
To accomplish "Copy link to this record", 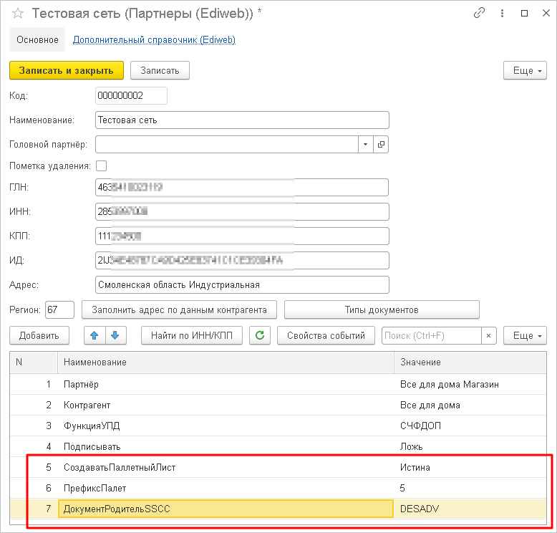I will point(479,14).
